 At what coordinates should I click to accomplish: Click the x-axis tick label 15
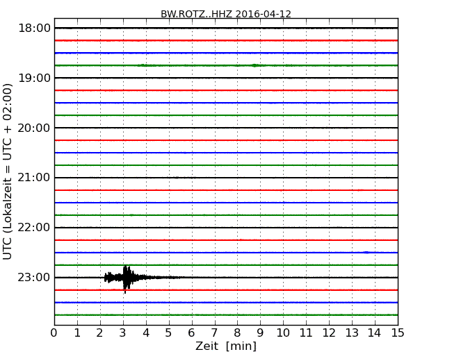[398, 333]
